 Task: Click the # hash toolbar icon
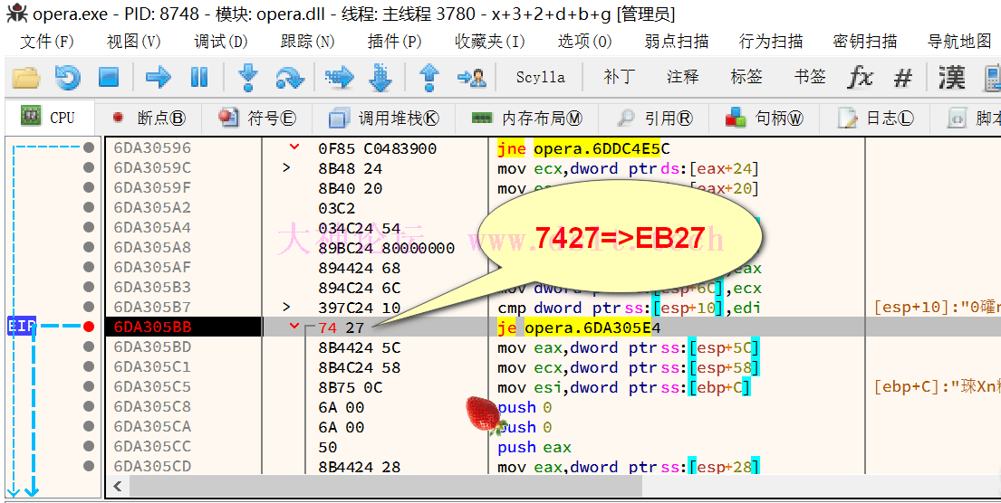[902, 78]
